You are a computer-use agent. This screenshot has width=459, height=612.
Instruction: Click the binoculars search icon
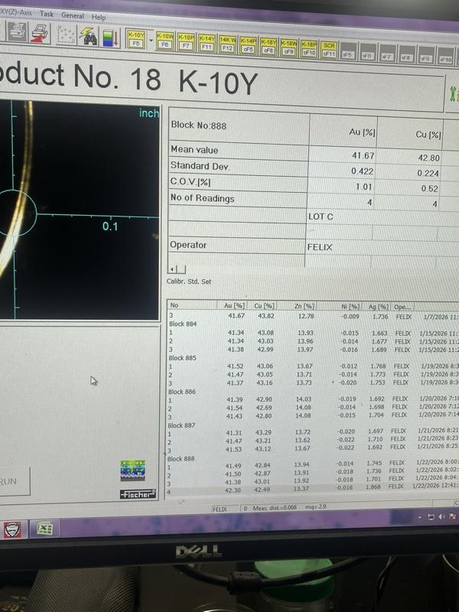pyautogui.click(x=89, y=37)
